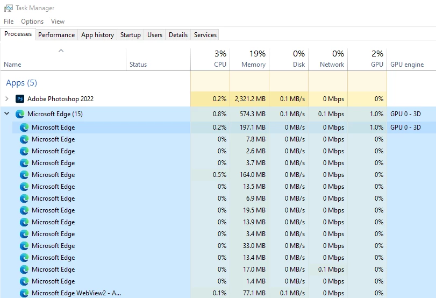
Task: Open the File menu
Action: [x=9, y=22]
